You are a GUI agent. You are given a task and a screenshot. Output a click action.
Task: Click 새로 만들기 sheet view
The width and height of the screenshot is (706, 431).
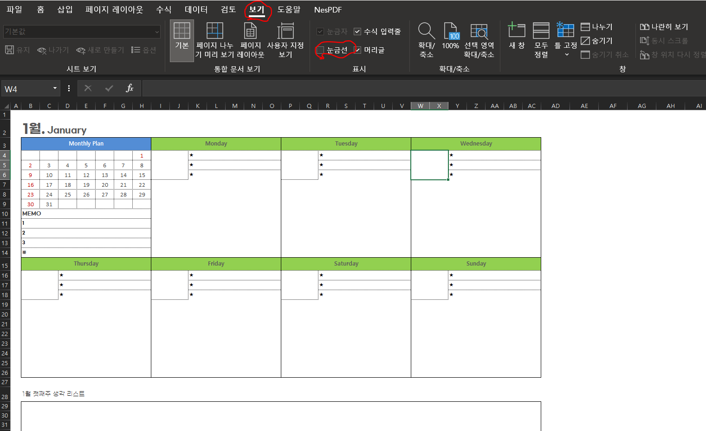pyautogui.click(x=100, y=50)
